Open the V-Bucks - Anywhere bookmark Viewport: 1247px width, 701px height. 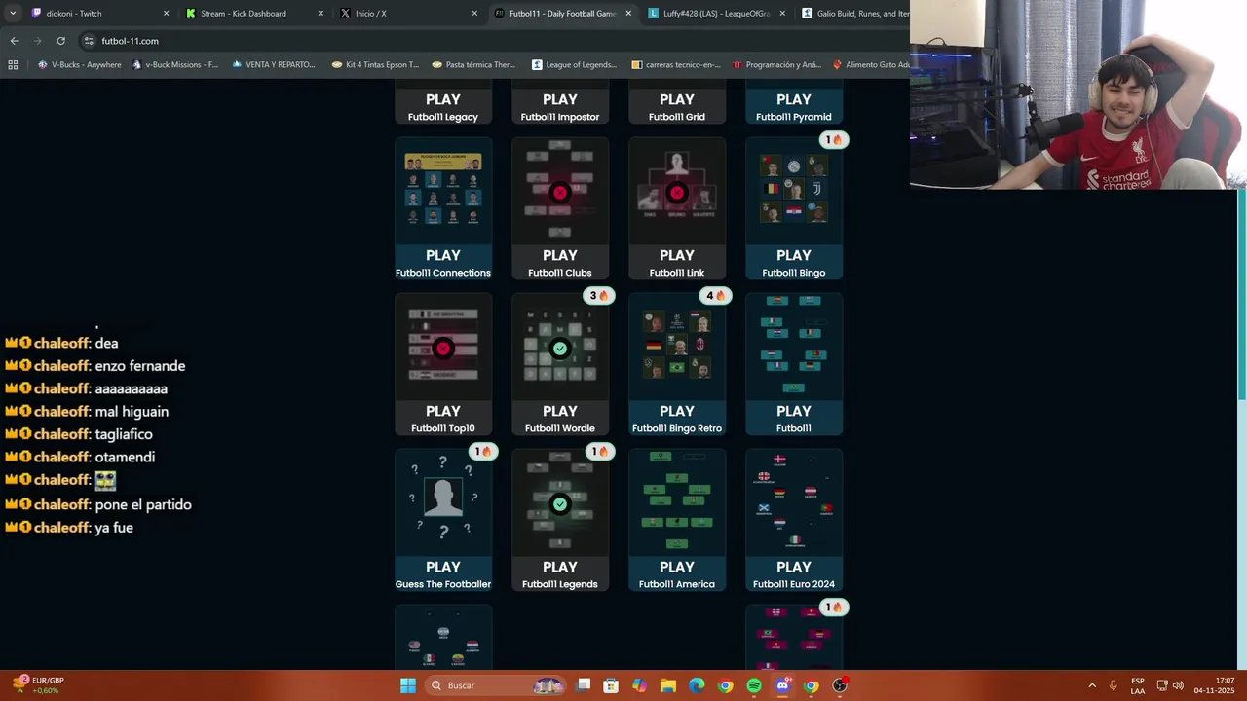pyautogui.click(x=79, y=65)
